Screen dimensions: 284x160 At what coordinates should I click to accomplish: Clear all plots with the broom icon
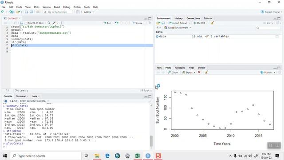206,72
